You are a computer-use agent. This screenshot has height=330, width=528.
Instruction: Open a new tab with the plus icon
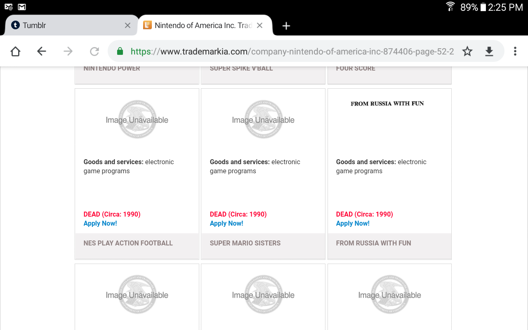[x=286, y=26]
